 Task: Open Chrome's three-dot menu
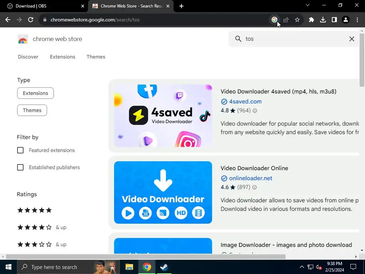pyautogui.click(x=357, y=20)
